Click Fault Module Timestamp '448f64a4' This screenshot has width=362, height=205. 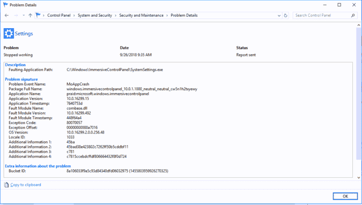point(74,118)
